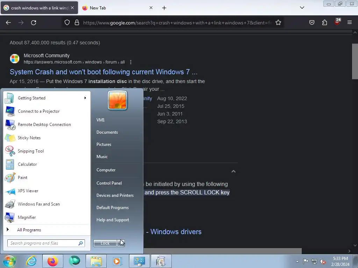Open Windows Media Player taskbar icon
Screen dimensions: 358x268
tap(117, 261)
